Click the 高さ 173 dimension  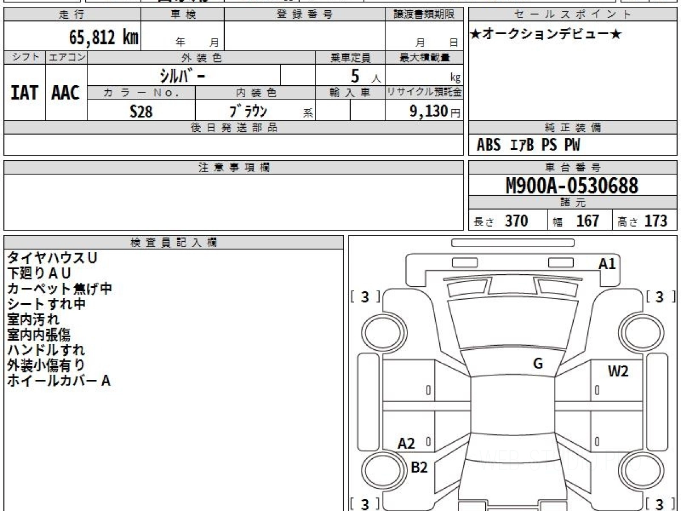(x=642, y=221)
